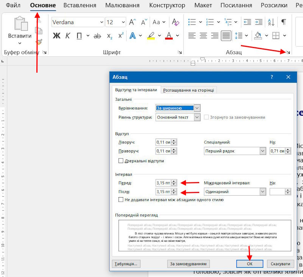Center-align the text
The image size is (303, 277).
click(203, 36)
